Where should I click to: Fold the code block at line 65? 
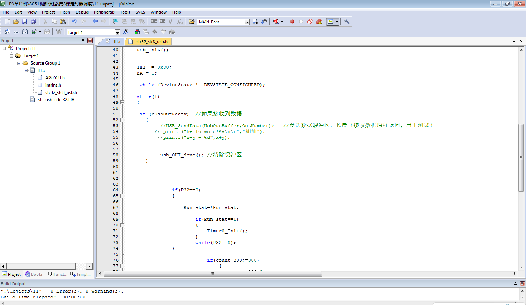122,196
